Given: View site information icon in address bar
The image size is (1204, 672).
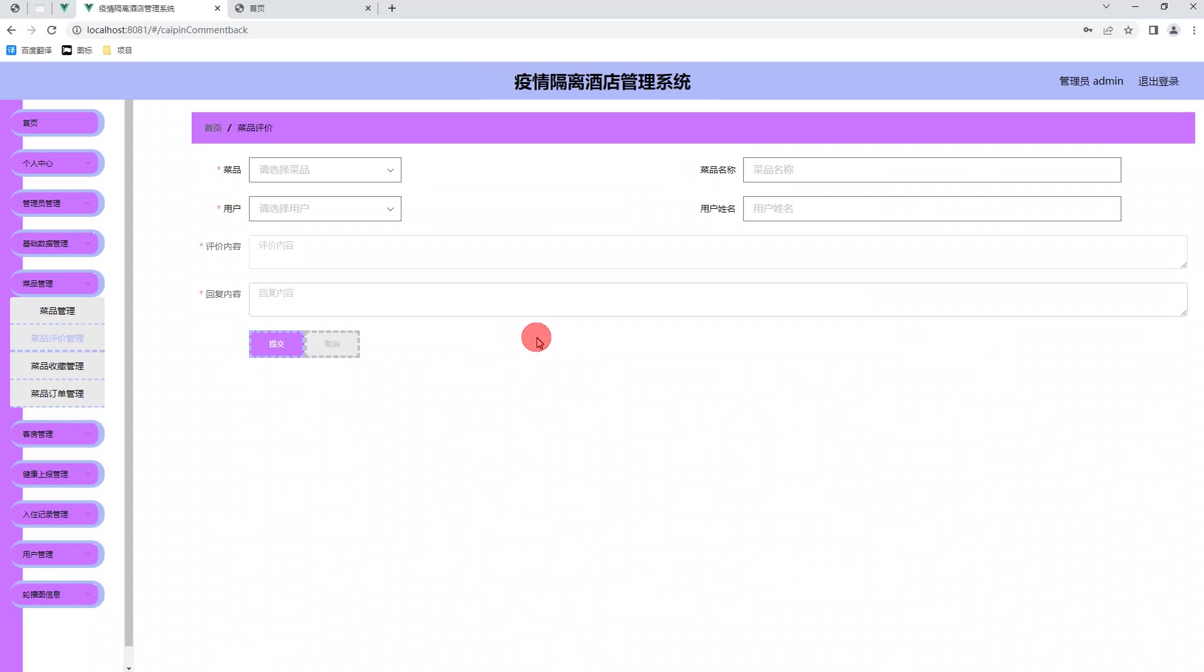Looking at the screenshot, I should coord(77,30).
